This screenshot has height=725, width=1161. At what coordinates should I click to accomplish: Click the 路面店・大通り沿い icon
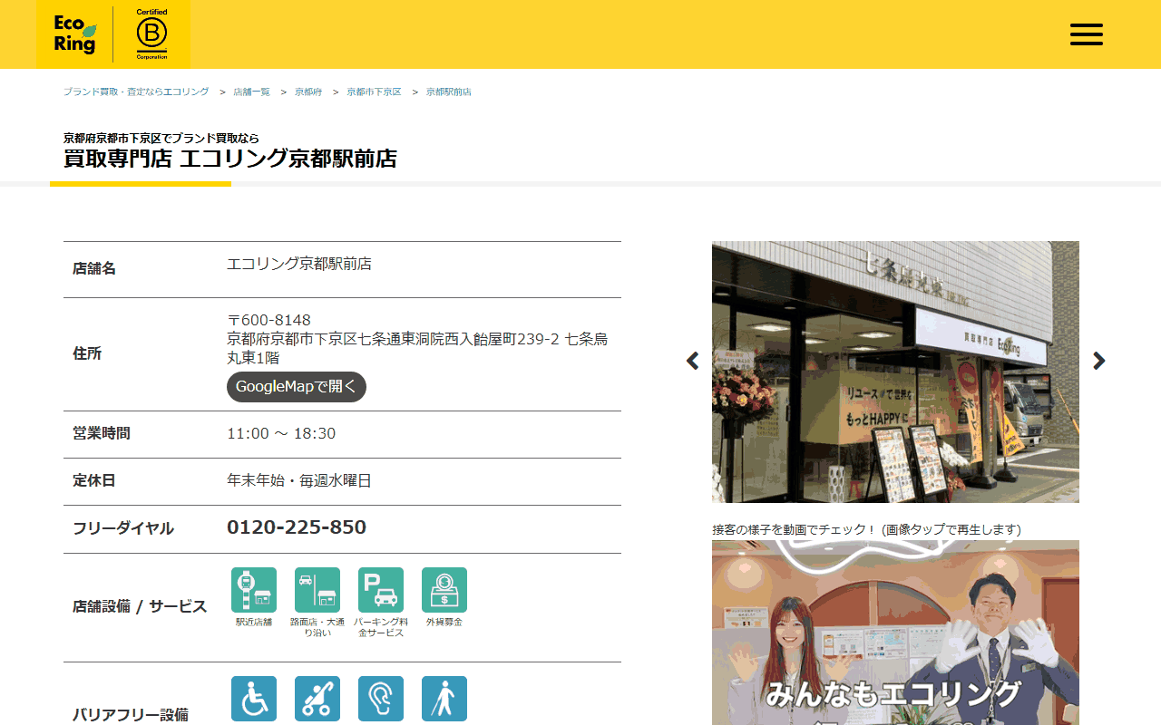pyautogui.click(x=317, y=590)
